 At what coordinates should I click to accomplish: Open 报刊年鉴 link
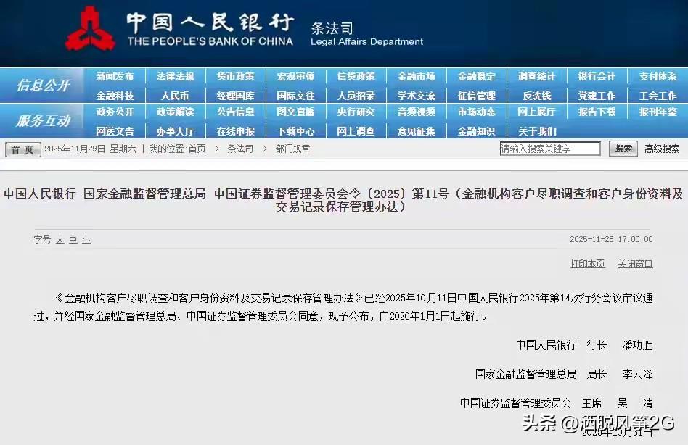point(658,112)
